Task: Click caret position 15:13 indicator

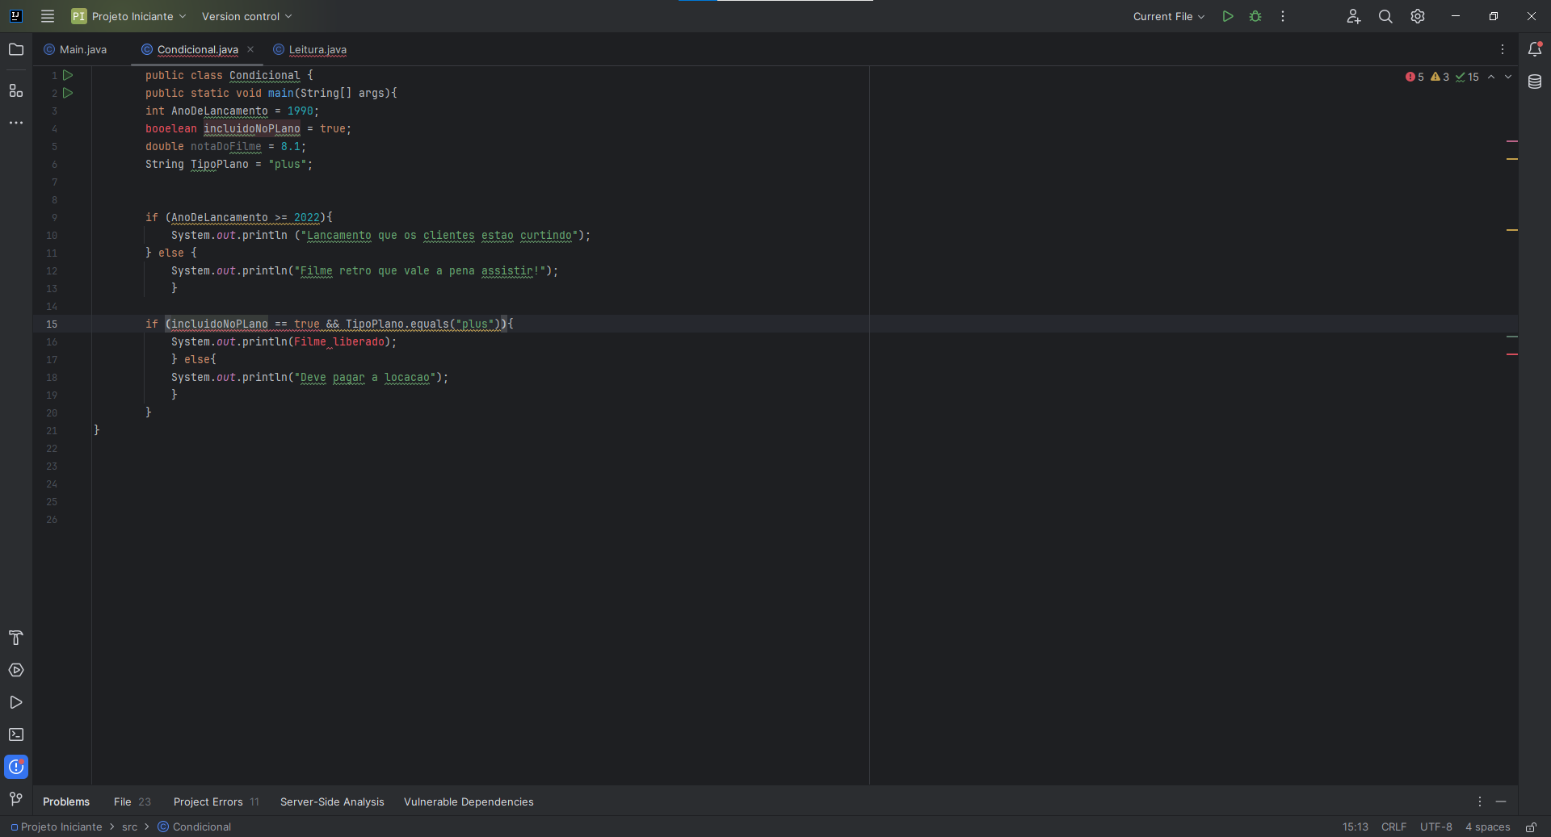Action: [1355, 827]
